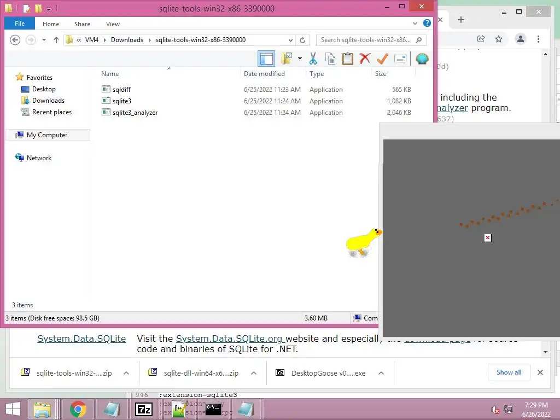Sort files by the Size column
This screenshot has width=560, height=420.
click(x=381, y=74)
